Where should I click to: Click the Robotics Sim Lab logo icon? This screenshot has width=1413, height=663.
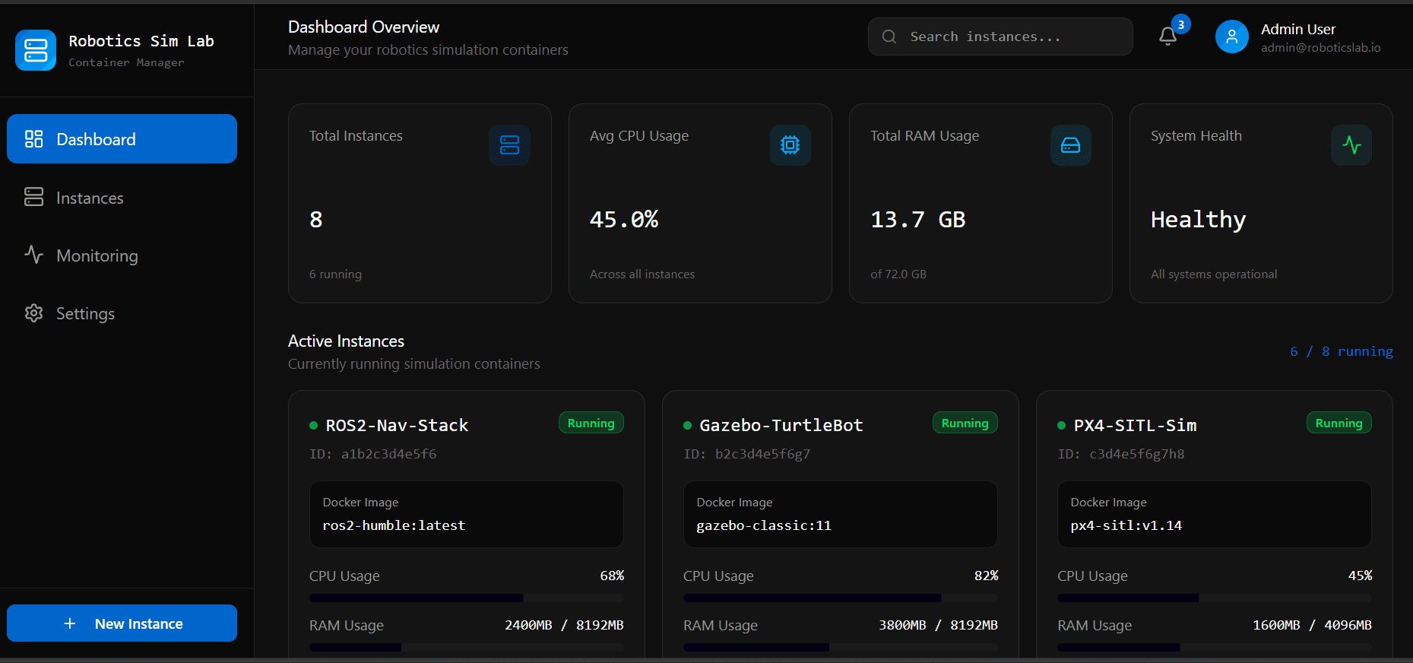point(36,50)
